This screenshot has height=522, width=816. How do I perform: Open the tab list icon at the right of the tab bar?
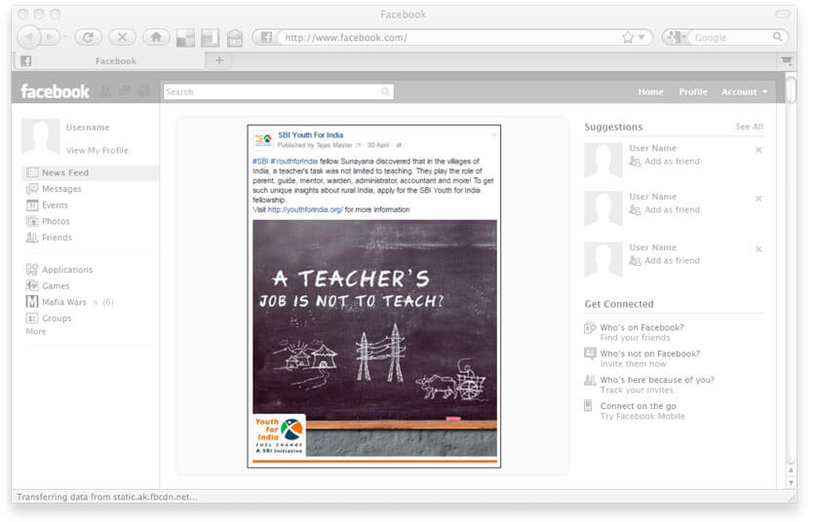point(787,61)
